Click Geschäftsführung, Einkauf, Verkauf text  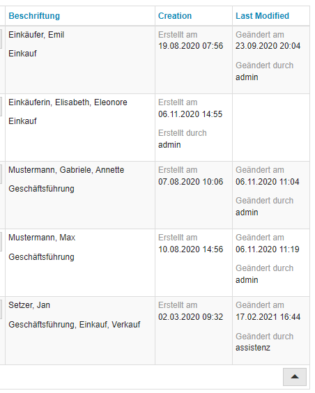[74, 324]
